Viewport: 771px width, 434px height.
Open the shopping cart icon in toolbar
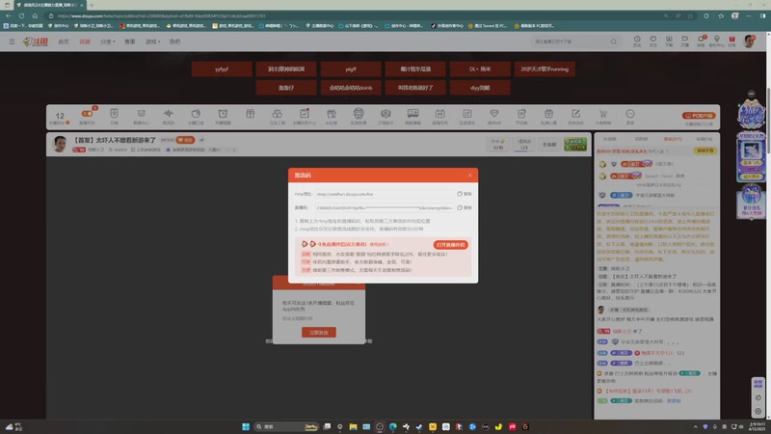[603, 116]
